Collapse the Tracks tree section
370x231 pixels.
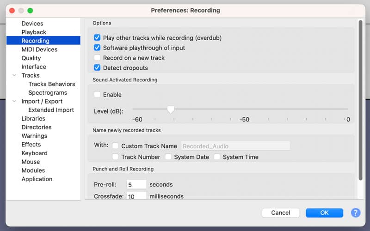point(14,75)
